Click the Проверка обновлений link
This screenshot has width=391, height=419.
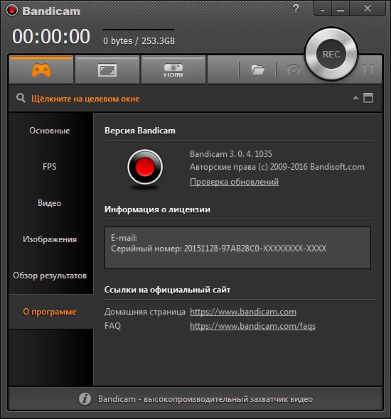[x=234, y=182]
